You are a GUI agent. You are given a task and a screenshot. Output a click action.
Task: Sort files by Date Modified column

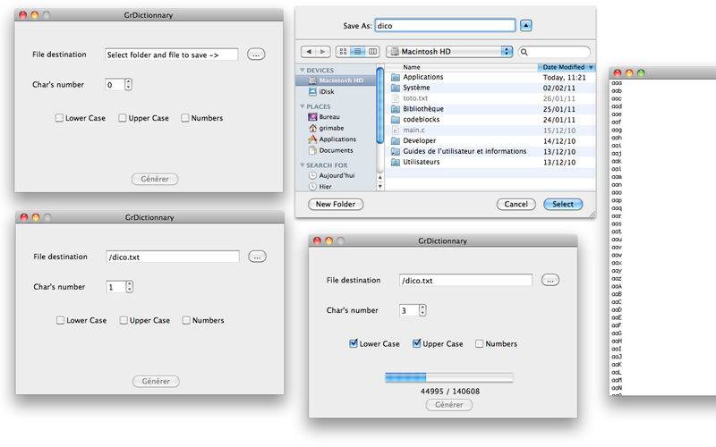(x=567, y=67)
